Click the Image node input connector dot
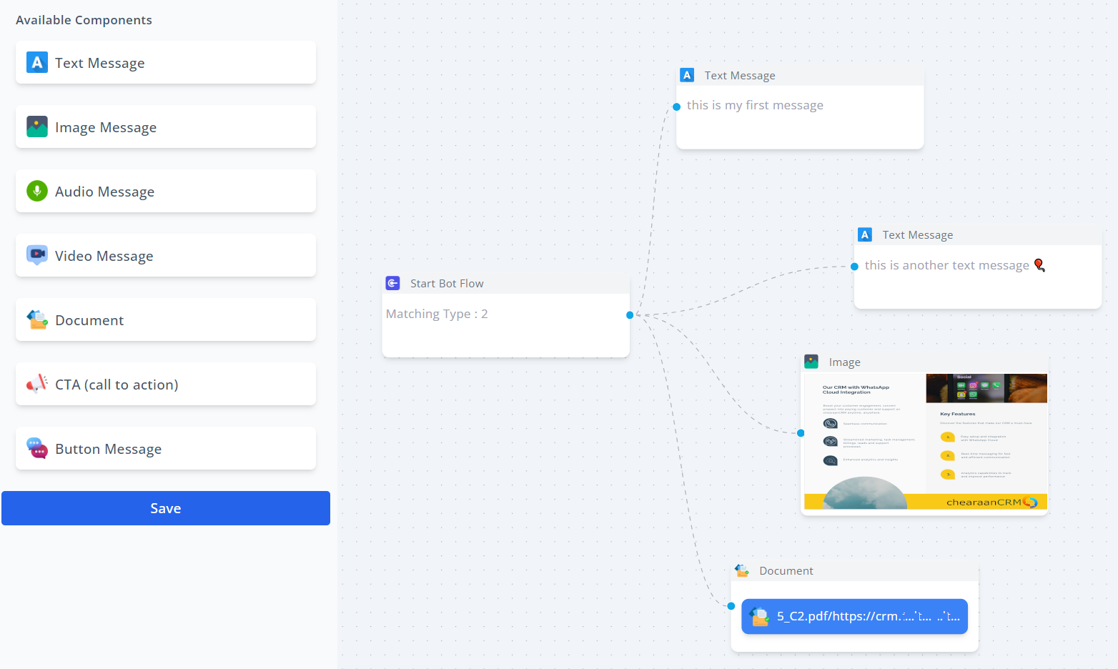1118x669 pixels. pyautogui.click(x=801, y=433)
